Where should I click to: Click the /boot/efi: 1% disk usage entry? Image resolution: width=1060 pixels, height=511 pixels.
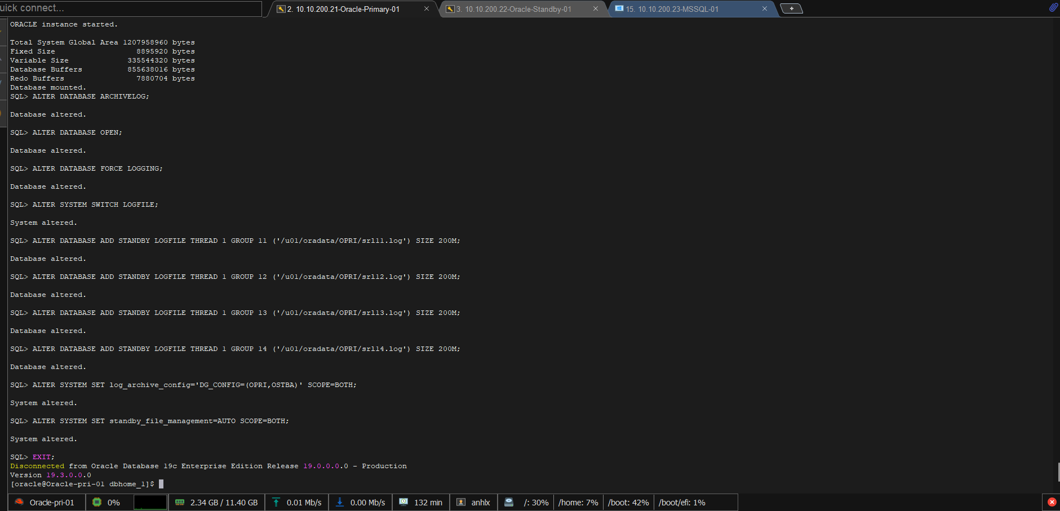pyautogui.click(x=682, y=503)
